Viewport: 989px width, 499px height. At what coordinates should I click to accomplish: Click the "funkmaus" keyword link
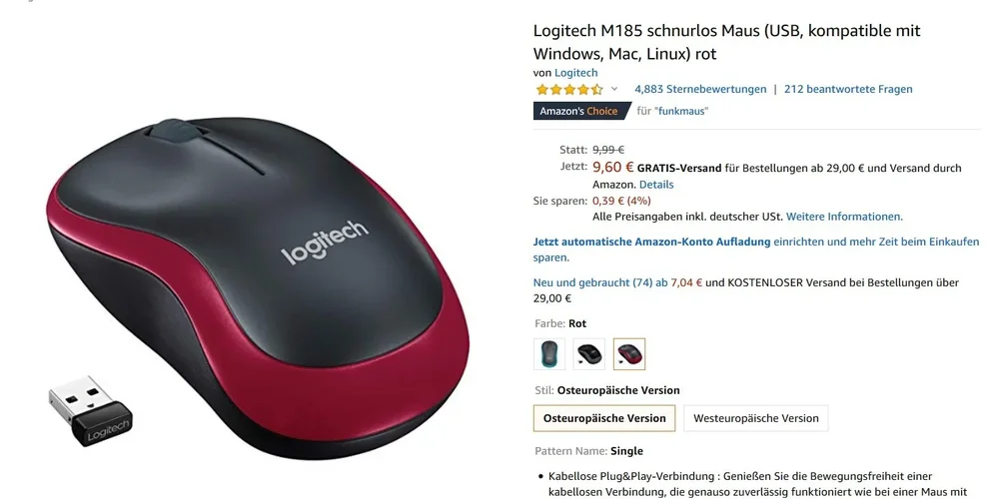[681, 111]
